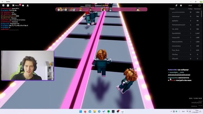Open the green Spotify taskbar icon

pyautogui.click(x=108, y=111)
